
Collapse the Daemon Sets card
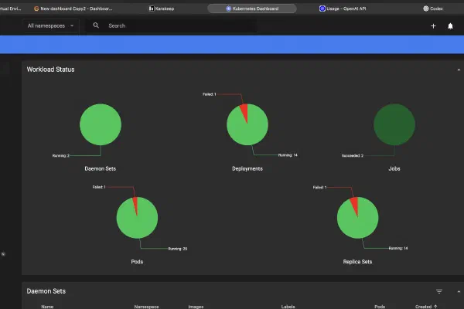458,291
